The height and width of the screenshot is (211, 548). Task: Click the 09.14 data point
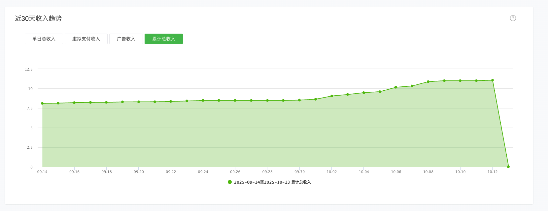[42, 104]
